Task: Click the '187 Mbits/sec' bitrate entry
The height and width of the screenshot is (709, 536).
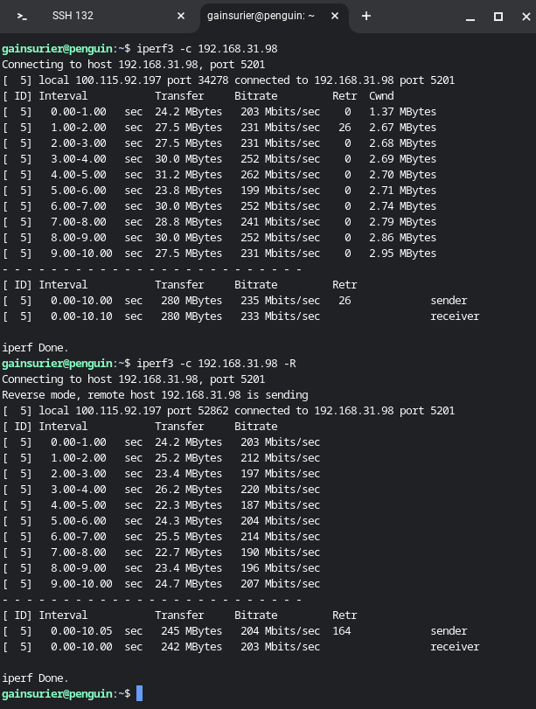Action: tap(277, 504)
